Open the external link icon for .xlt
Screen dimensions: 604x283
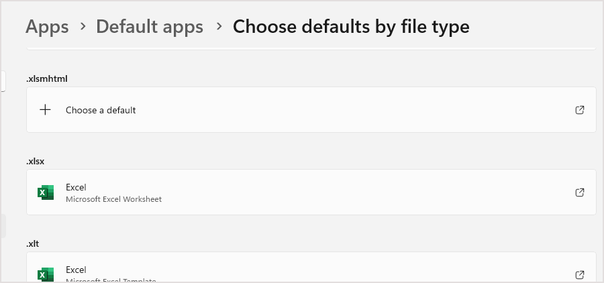579,275
